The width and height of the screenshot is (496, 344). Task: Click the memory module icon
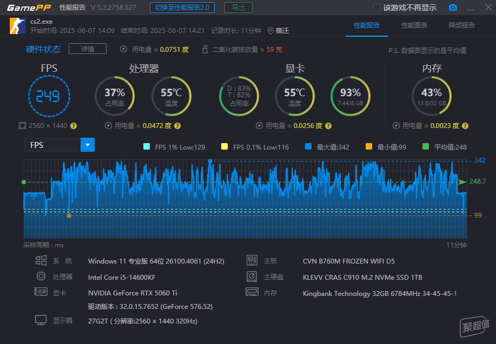coord(252,292)
